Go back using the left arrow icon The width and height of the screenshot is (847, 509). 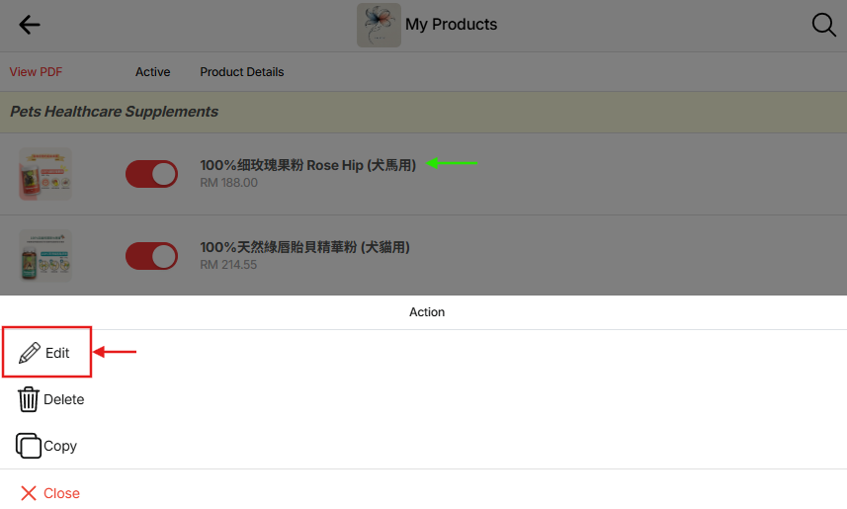[x=30, y=25]
